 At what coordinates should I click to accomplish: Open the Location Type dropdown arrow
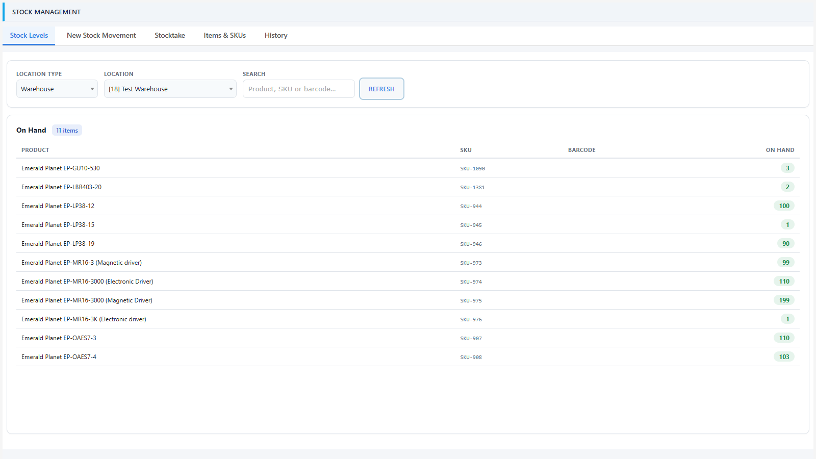[92, 89]
